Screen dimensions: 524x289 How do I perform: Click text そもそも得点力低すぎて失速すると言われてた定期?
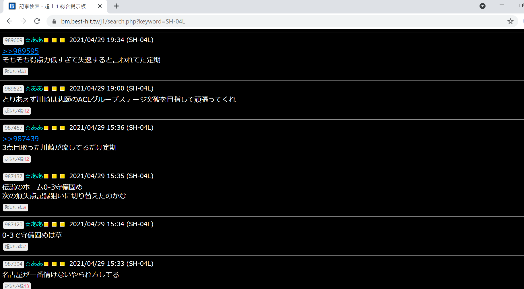[81, 60]
